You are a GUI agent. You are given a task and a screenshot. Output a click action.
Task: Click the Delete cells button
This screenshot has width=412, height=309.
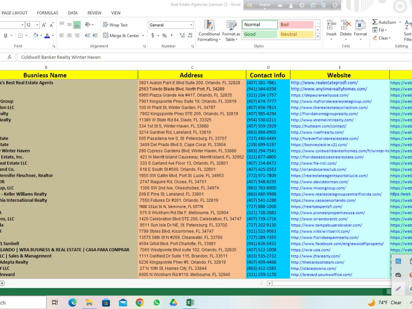tap(346, 30)
